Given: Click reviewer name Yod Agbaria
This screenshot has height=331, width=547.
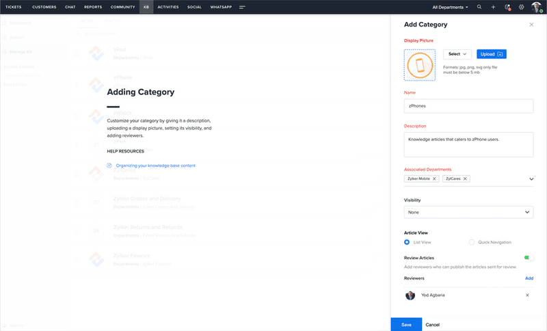Looking at the screenshot, I should [x=433, y=295].
